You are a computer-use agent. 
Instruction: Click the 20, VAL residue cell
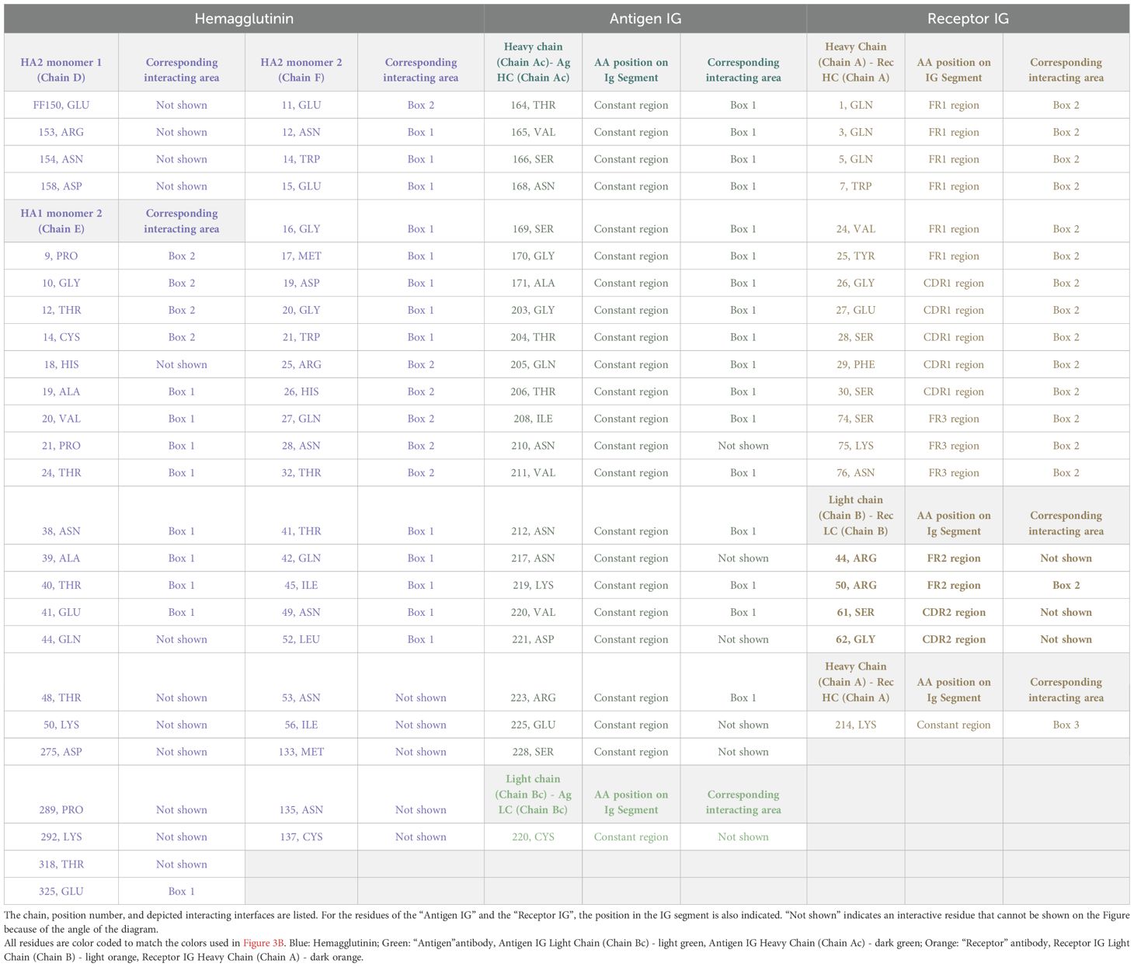(61, 419)
